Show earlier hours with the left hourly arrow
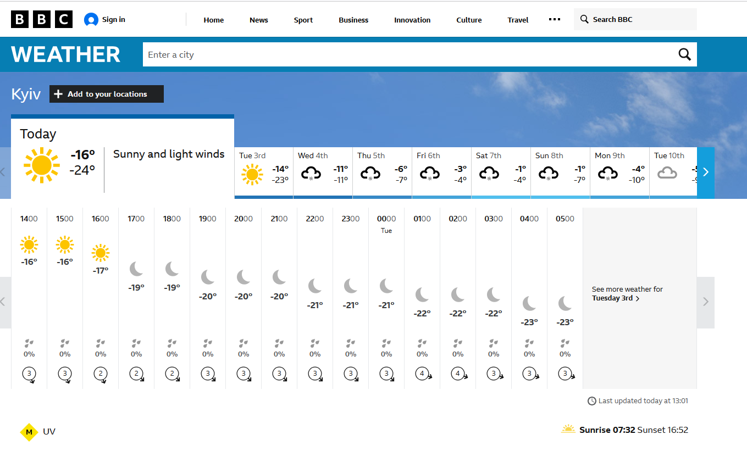The image size is (747, 451). 5,302
